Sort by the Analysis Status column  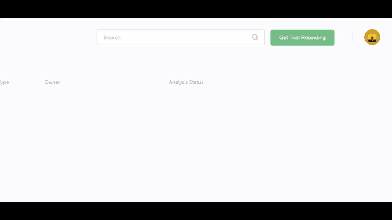click(186, 82)
